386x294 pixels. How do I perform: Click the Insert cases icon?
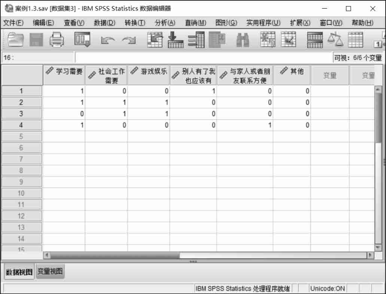[268, 40]
